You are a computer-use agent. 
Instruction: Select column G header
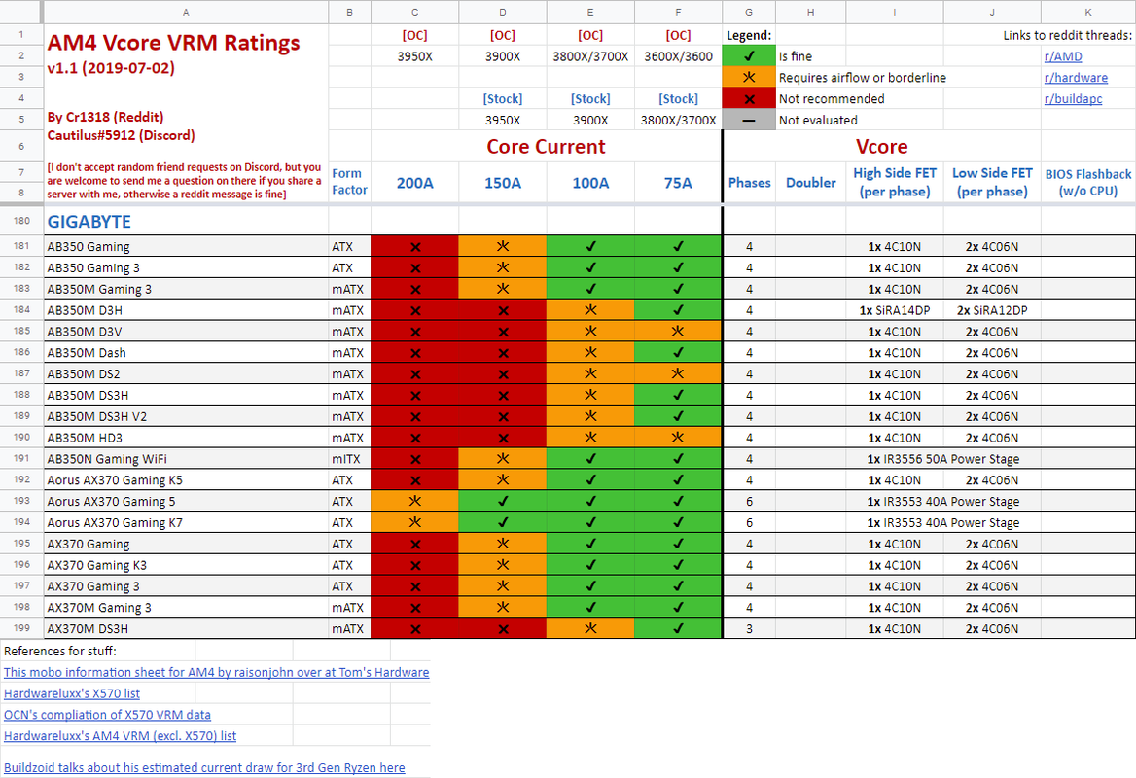click(x=748, y=13)
